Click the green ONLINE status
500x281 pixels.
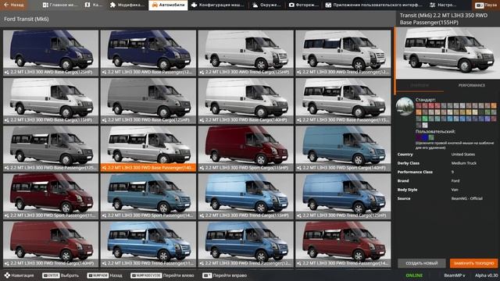(414, 276)
